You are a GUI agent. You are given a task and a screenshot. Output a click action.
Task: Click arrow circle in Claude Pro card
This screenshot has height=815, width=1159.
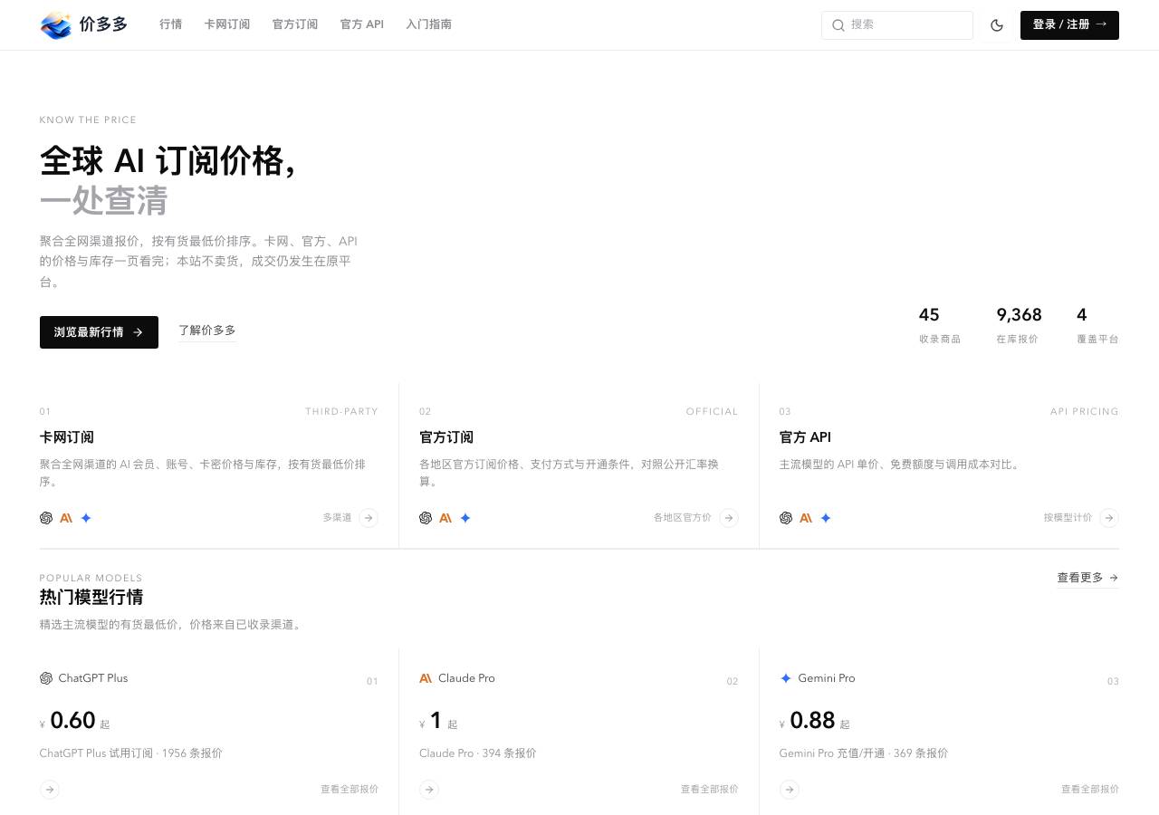(429, 790)
